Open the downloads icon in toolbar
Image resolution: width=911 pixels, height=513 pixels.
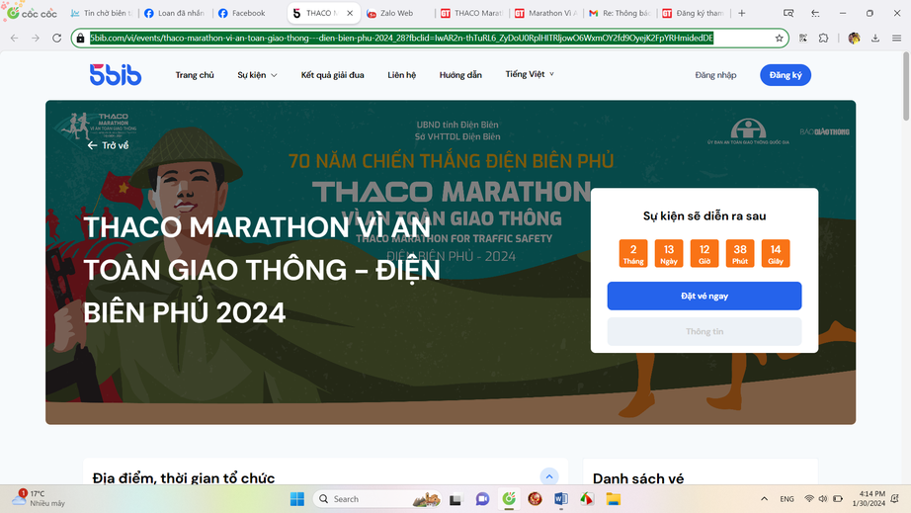[x=875, y=38]
